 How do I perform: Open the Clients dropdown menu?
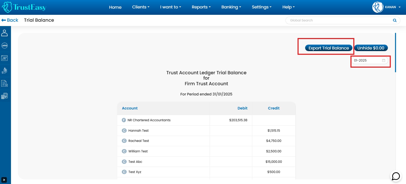(x=141, y=7)
